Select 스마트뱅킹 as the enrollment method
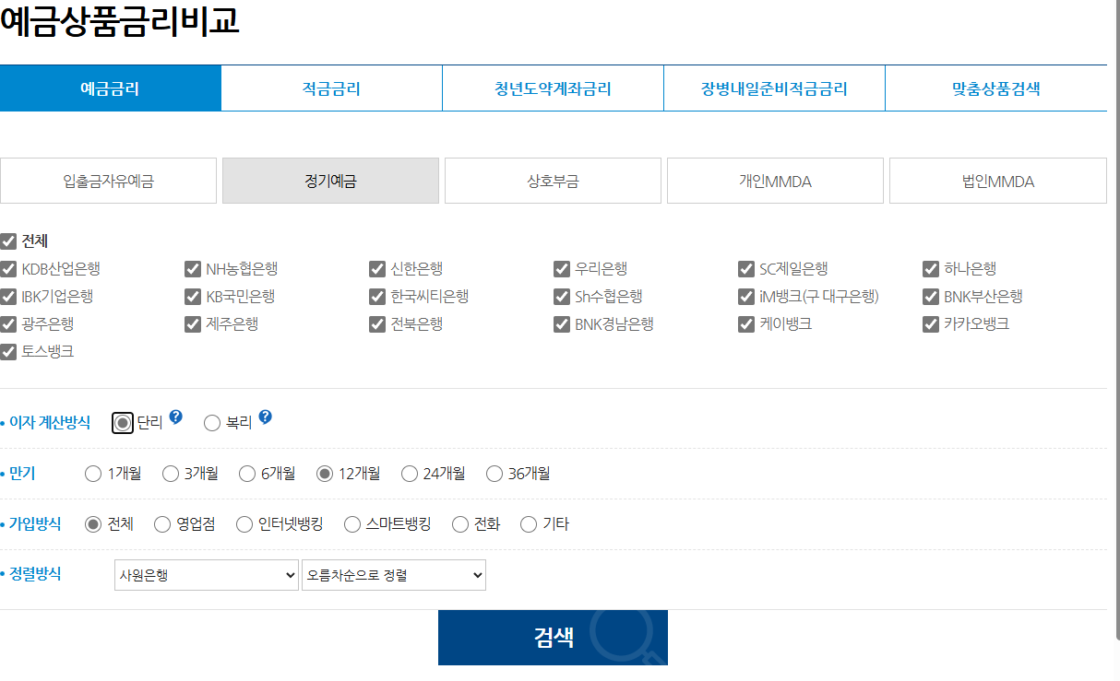Viewport: 1120px width, 681px height. (x=351, y=523)
